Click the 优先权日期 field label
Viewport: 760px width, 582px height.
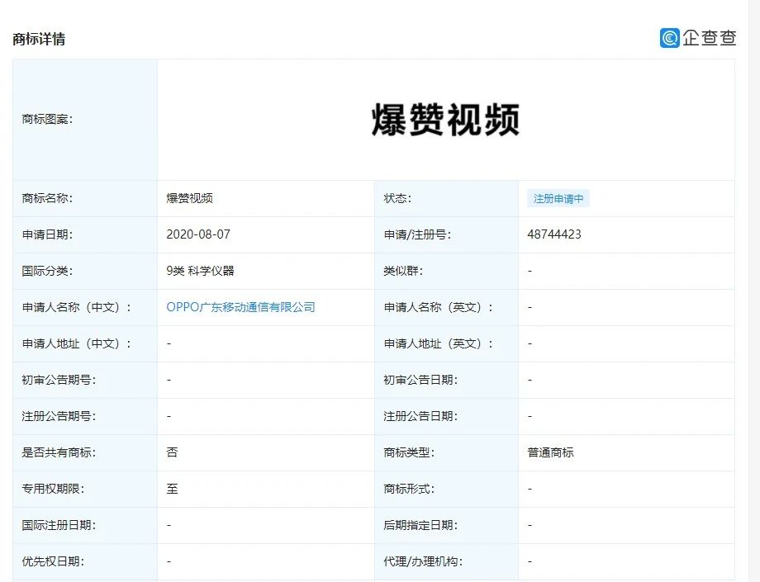(x=53, y=561)
